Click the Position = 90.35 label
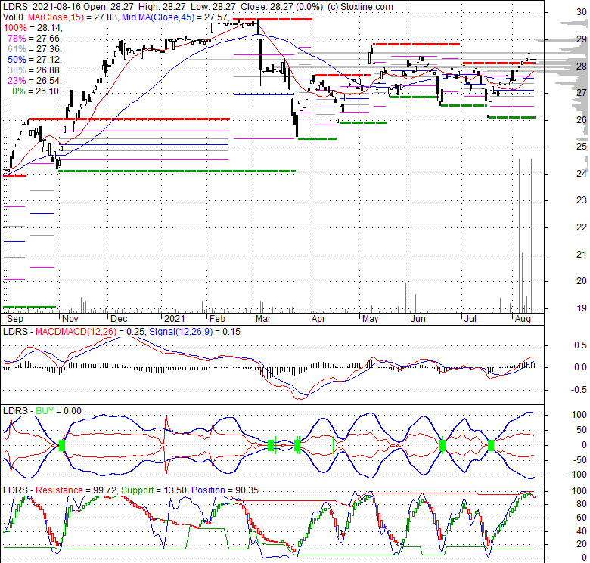590x563 pixels. [x=225, y=490]
